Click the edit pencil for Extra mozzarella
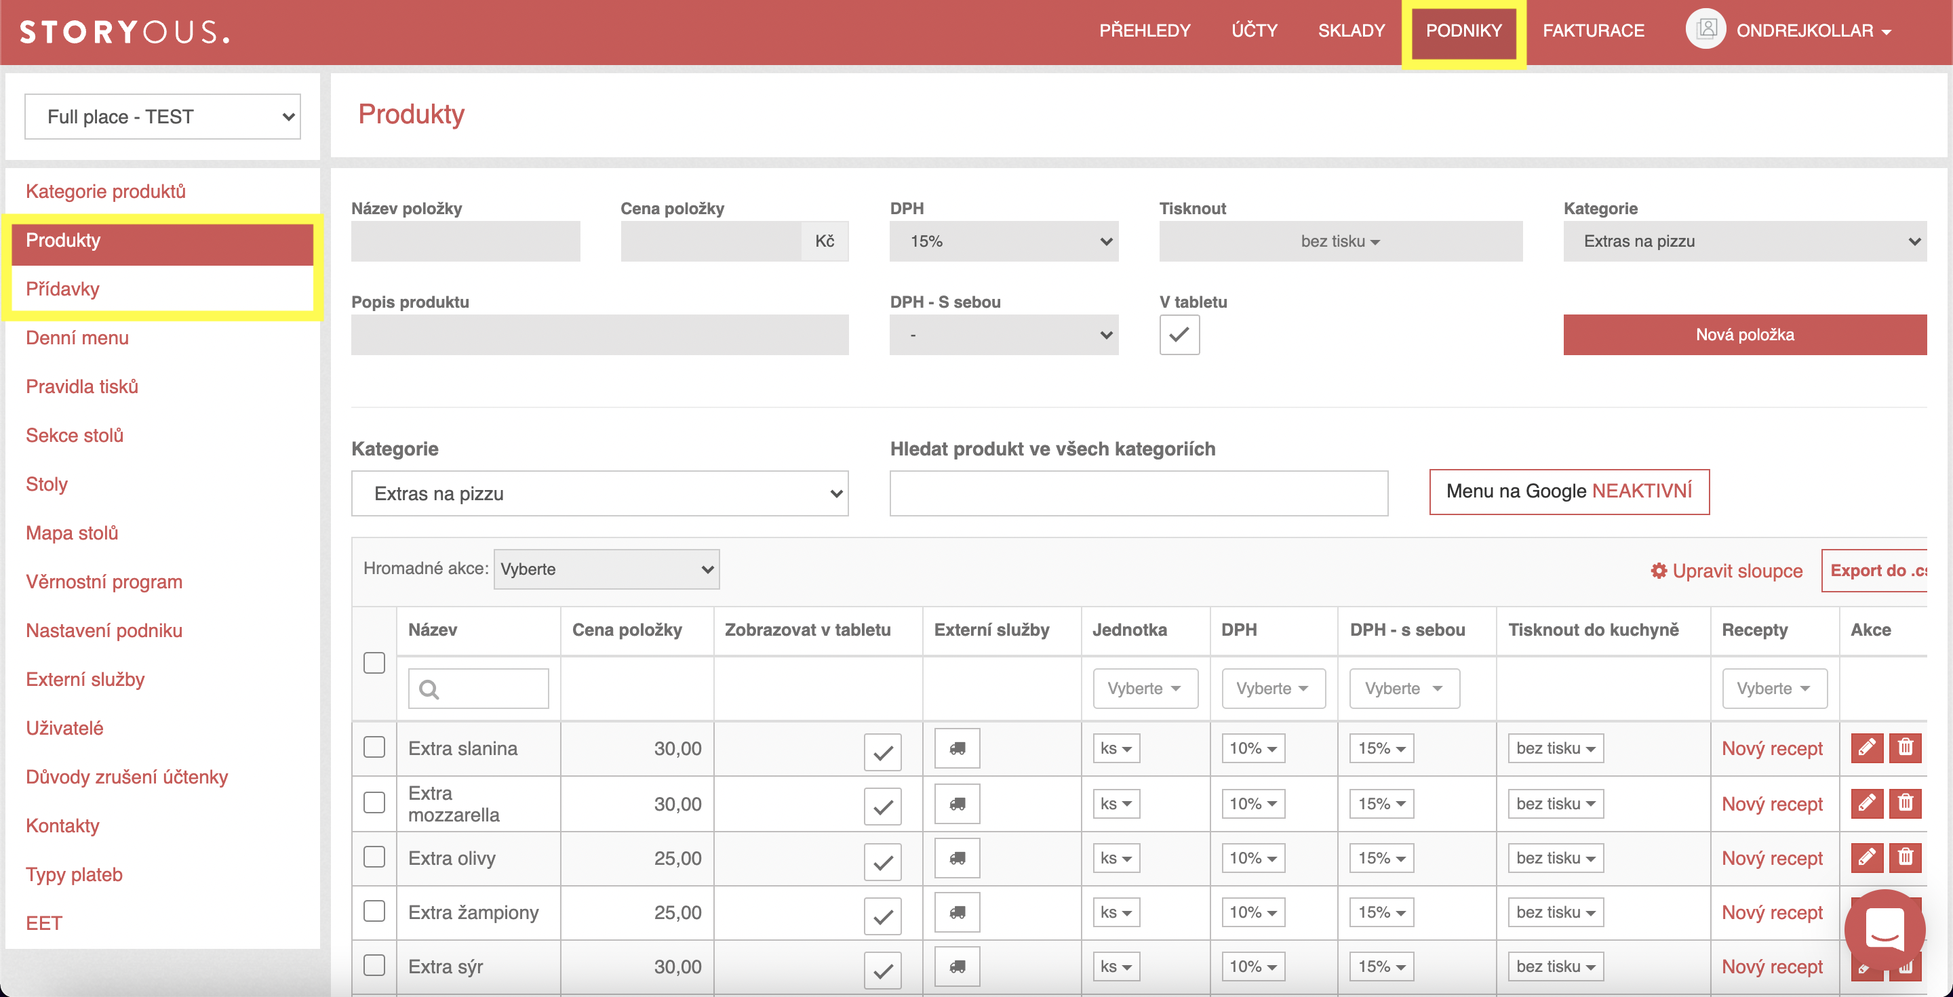The width and height of the screenshot is (1953, 997). click(1867, 803)
